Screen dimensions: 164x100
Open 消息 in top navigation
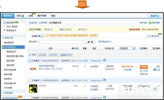(x=53, y=16)
